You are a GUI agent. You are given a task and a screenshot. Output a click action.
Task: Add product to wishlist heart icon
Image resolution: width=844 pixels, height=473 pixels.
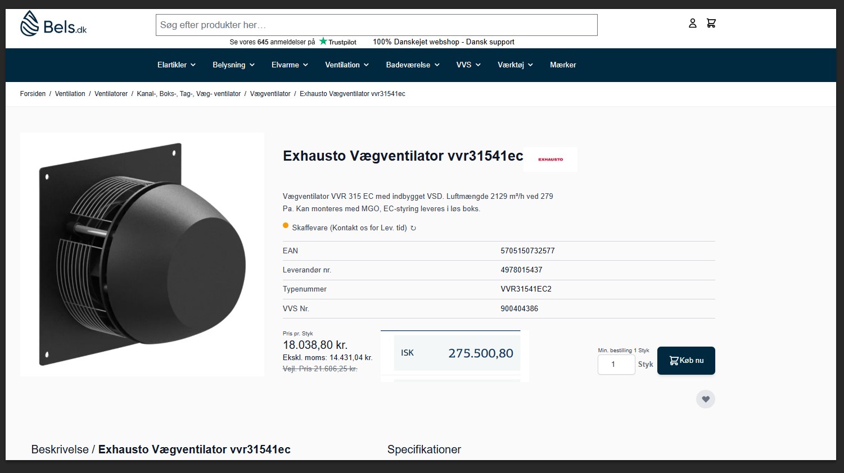coord(706,399)
